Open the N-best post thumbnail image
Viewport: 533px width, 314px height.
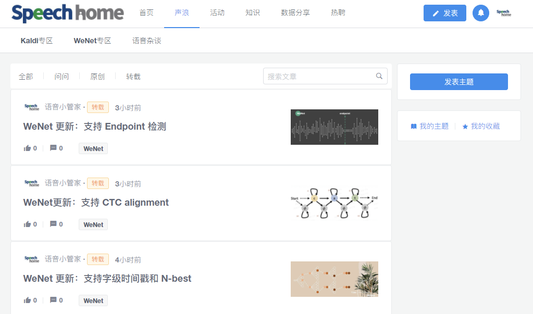tap(334, 279)
